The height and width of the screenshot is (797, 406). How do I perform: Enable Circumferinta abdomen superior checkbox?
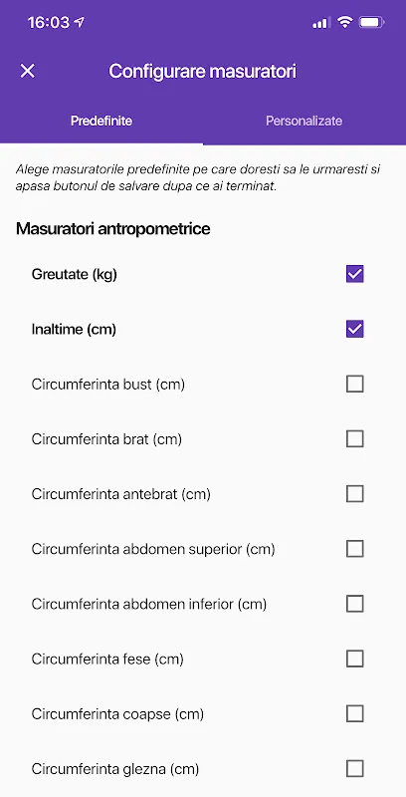pos(354,549)
